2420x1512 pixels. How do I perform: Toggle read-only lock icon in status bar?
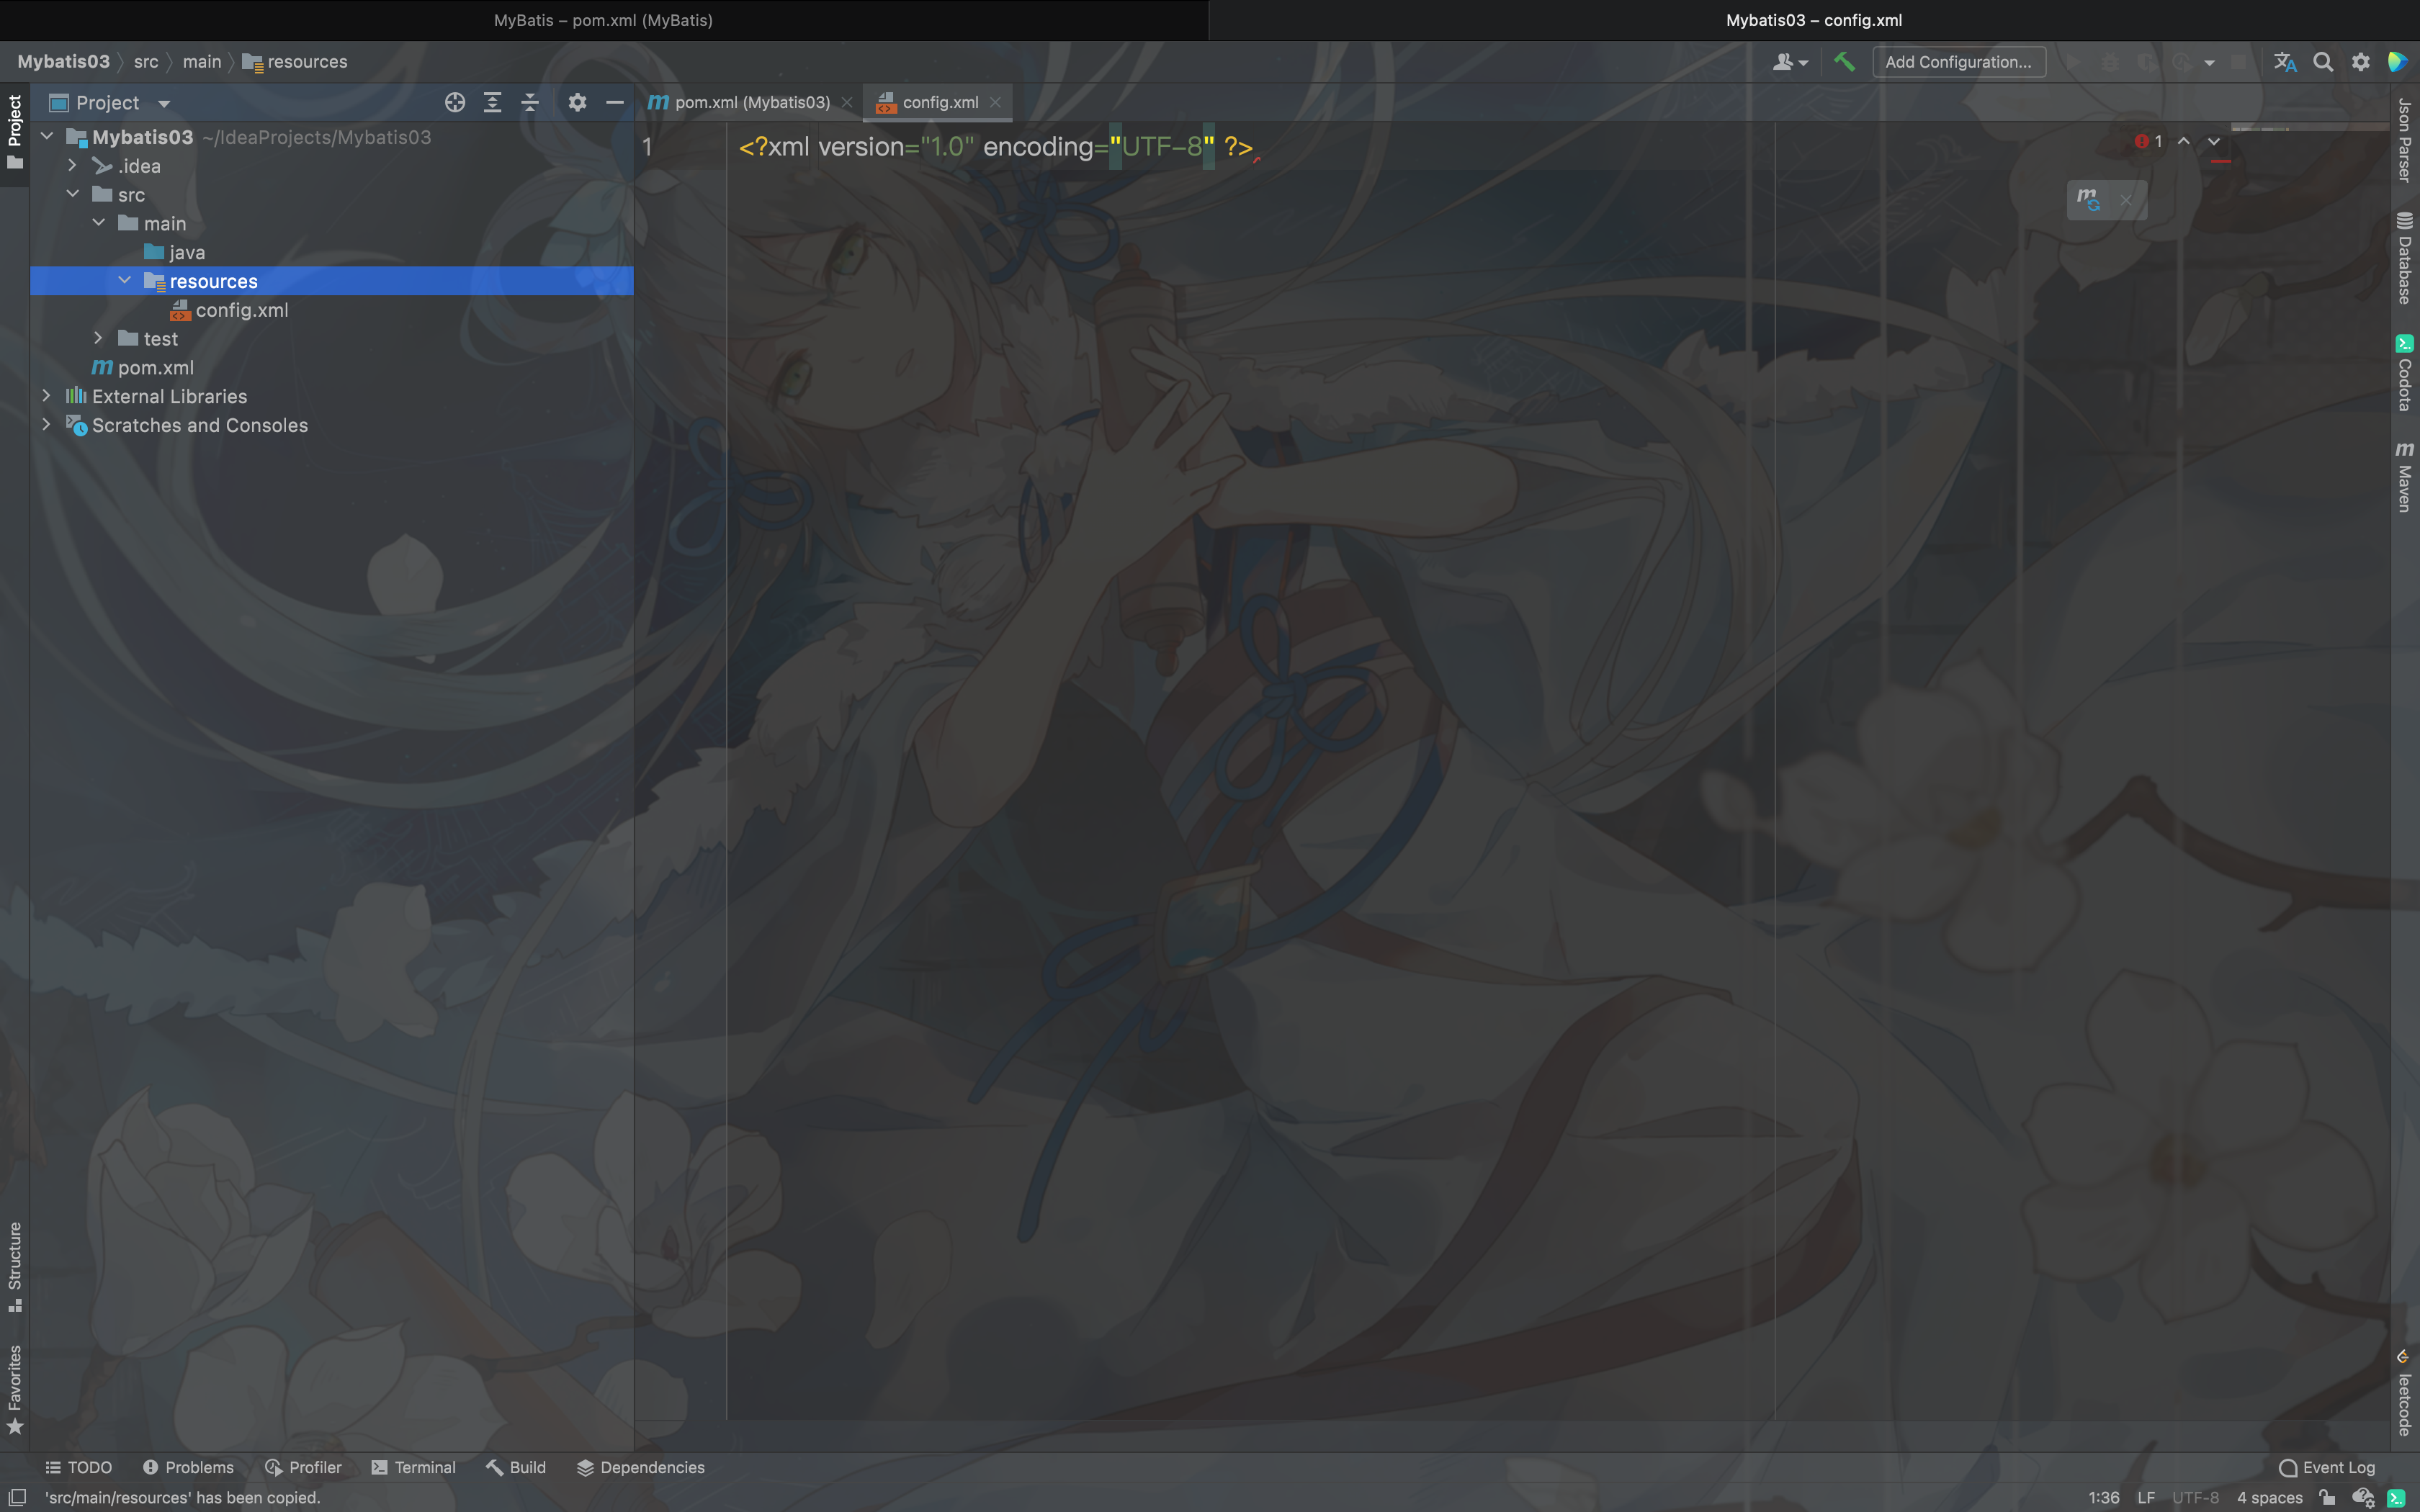coord(2328,1497)
